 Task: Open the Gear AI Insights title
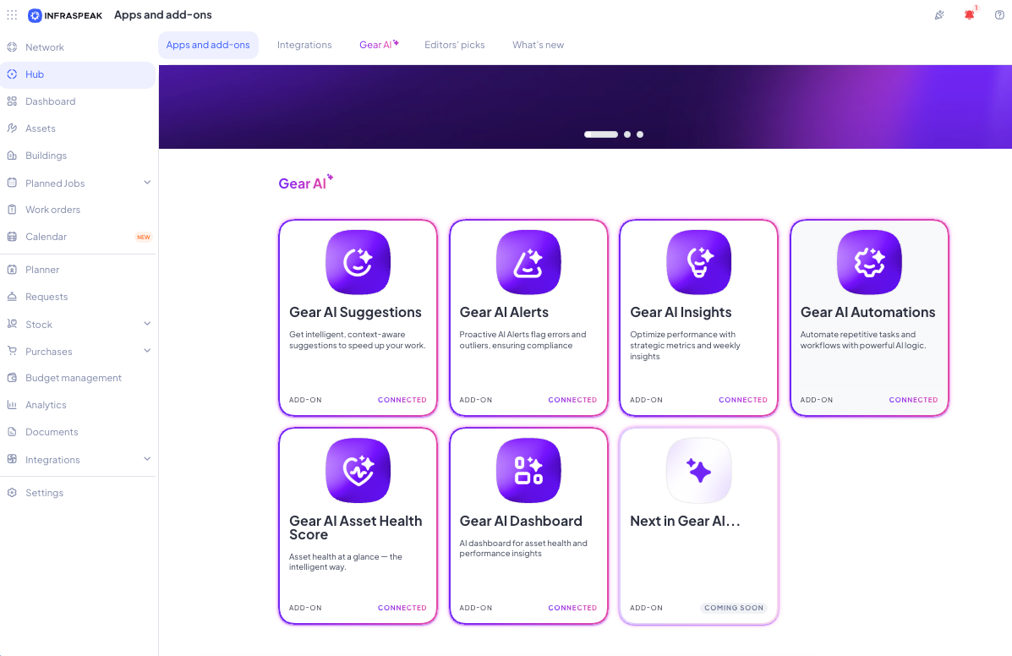(681, 312)
